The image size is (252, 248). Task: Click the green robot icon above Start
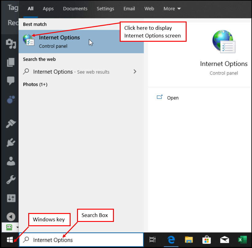[9, 227]
